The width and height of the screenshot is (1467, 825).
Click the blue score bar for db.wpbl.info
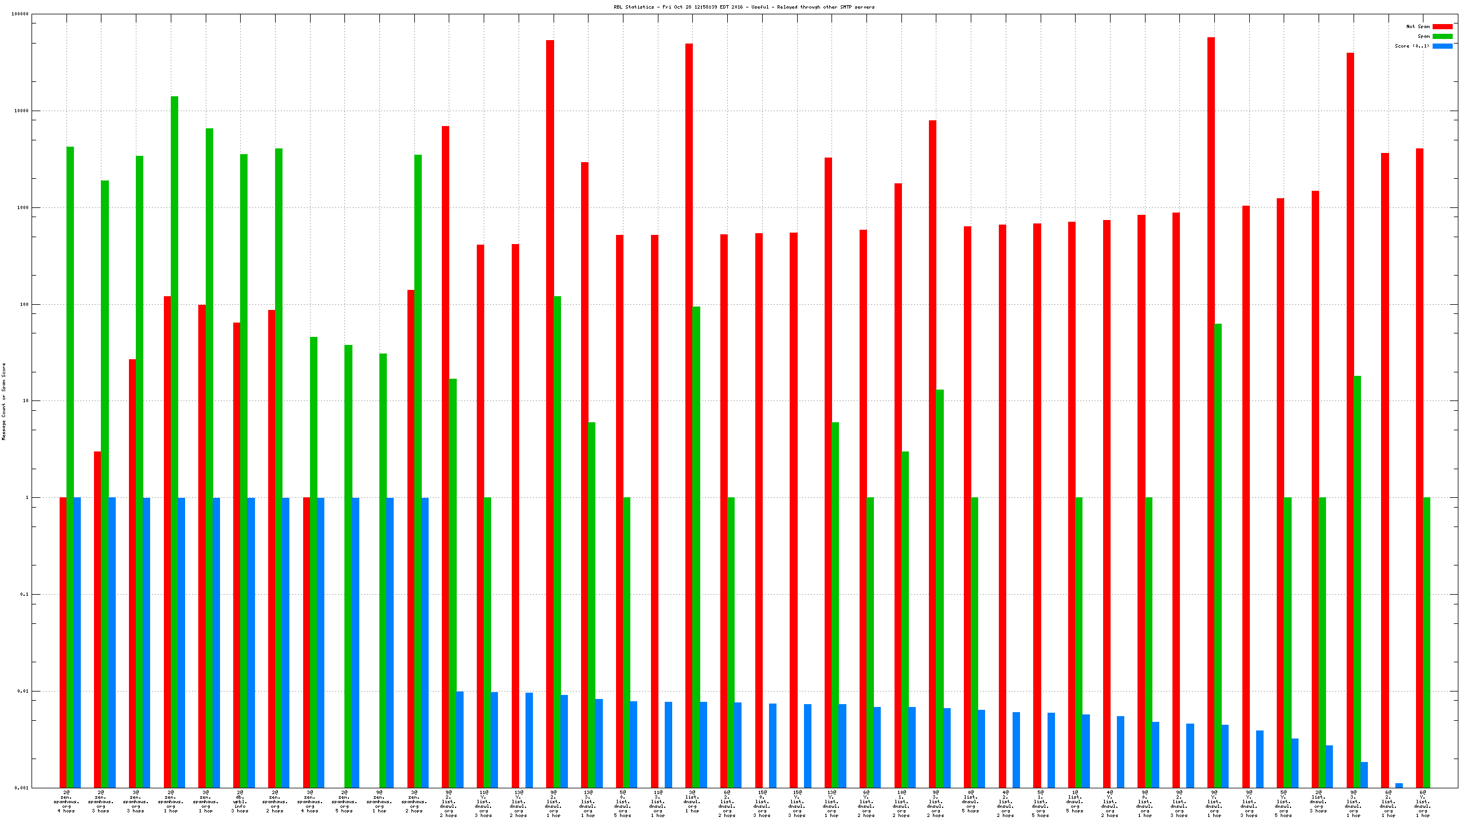(x=251, y=642)
